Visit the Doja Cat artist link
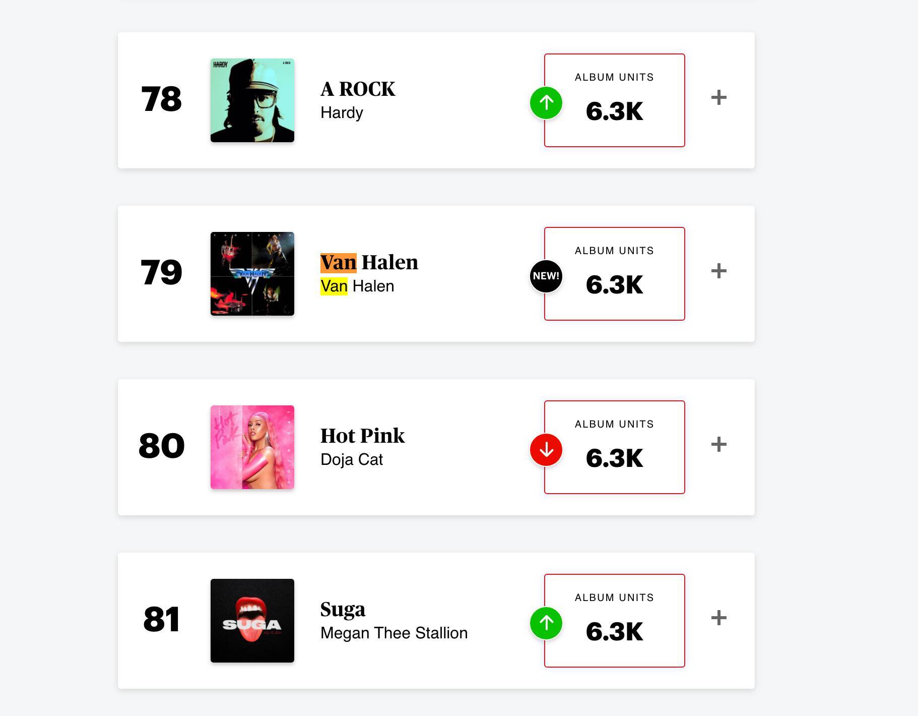918x716 pixels. coord(352,459)
